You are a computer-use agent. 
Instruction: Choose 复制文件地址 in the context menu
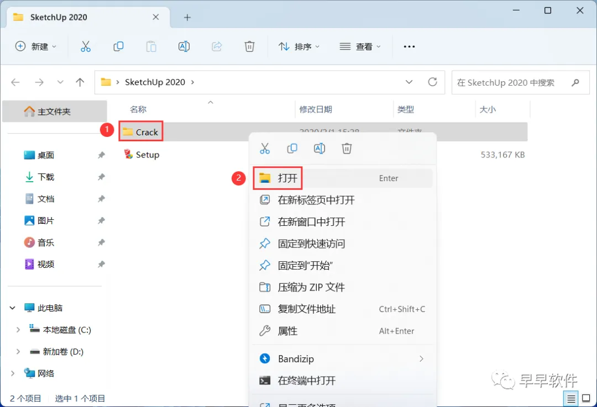tap(343, 309)
